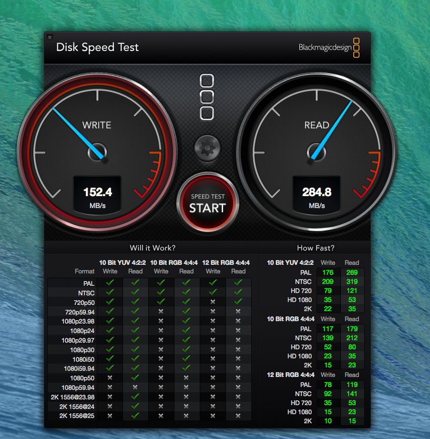Click 10 Bit YUV PAL read value 269
430x439 pixels.
point(352,272)
